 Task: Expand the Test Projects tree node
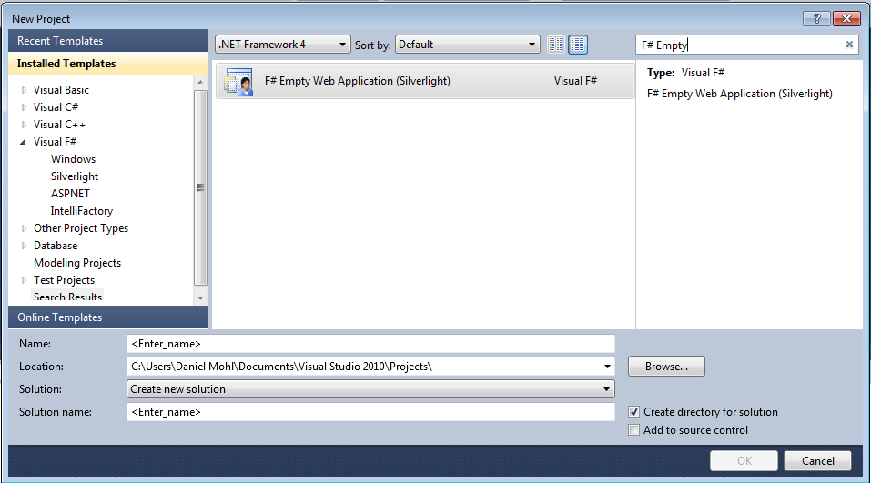[24, 280]
